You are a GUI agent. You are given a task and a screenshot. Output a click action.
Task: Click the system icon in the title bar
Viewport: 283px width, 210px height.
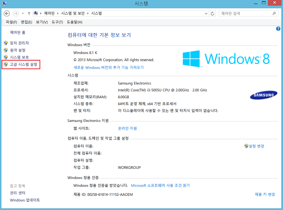tap(5, 3)
